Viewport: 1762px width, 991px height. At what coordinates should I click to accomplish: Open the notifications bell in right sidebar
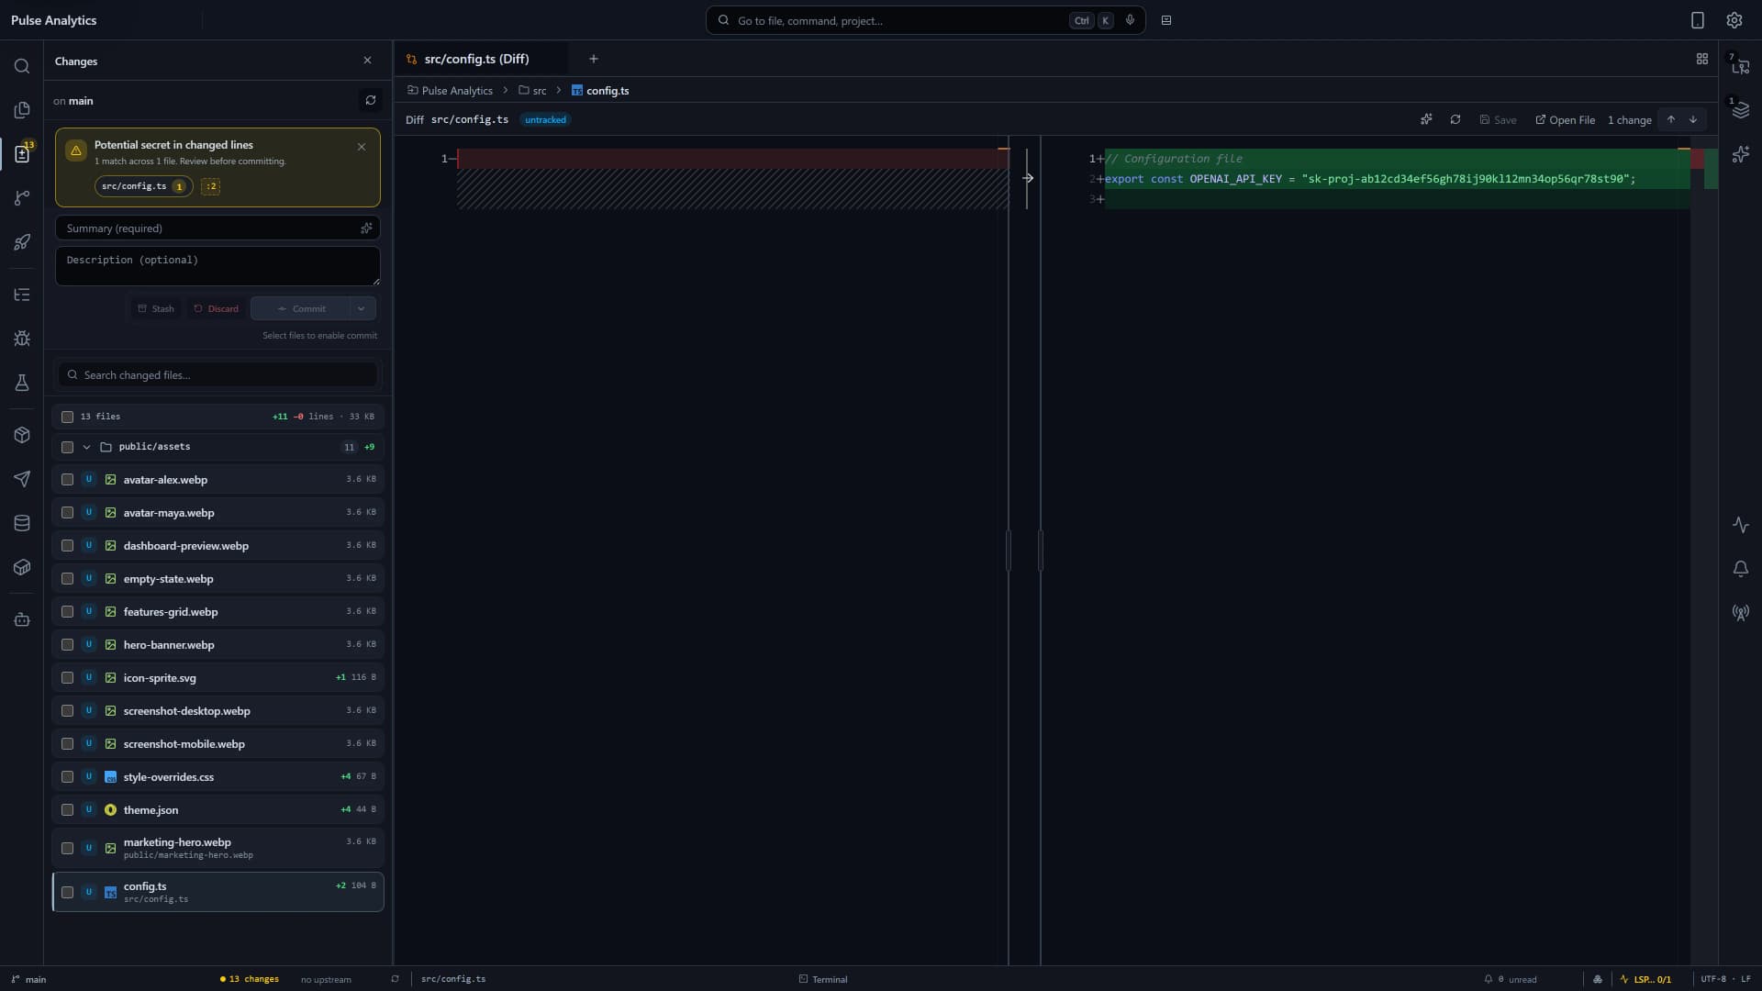1741,569
